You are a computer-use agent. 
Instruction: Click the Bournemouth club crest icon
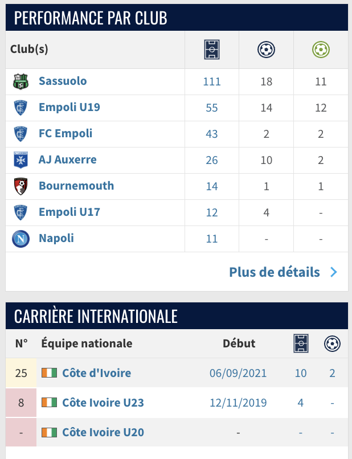(x=21, y=186)
